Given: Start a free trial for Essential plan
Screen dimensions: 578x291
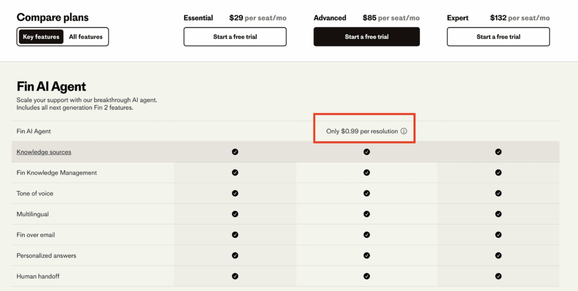Looking at the screenshot, I should (235, 37).
